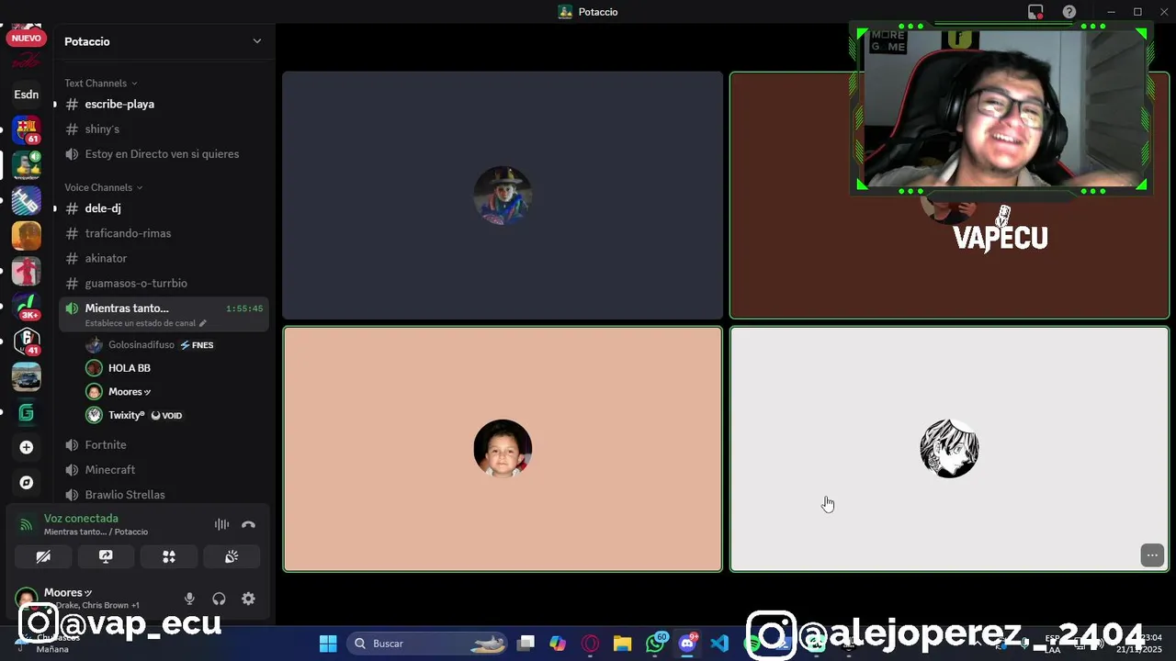
Task: Open the green G server icon
Action: [26, 412]
